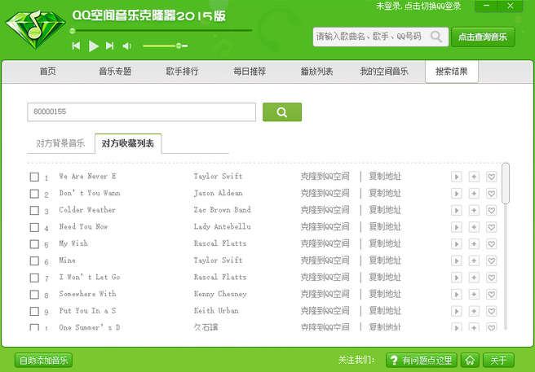Add We Are Never E to playlist
The height and width of the screenshot is (372, 535).
coord(474,177)
